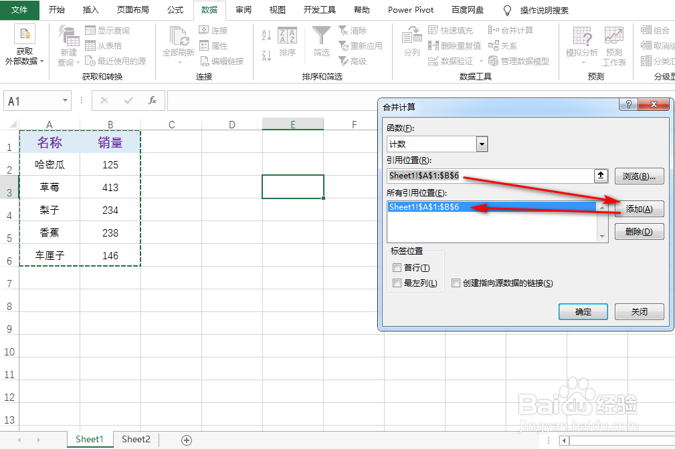Screen dimensions: 675x449
Task: Select the Sheet2 sheet tab
Action: 135,439
